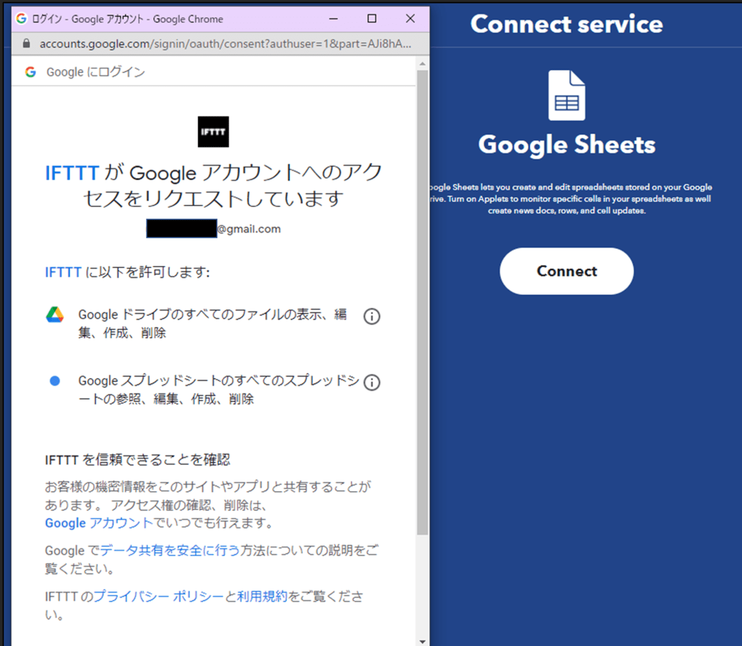Click the scrollbar up arrow

(423, 63)
